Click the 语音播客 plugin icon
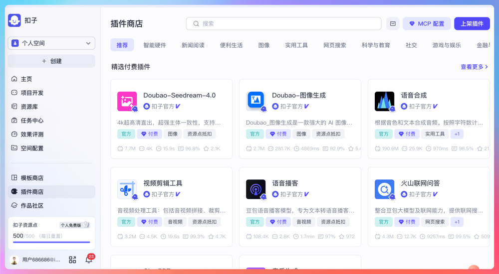This screenshot has height=274, width=499. pyautogui.click(x=255, y=189)
